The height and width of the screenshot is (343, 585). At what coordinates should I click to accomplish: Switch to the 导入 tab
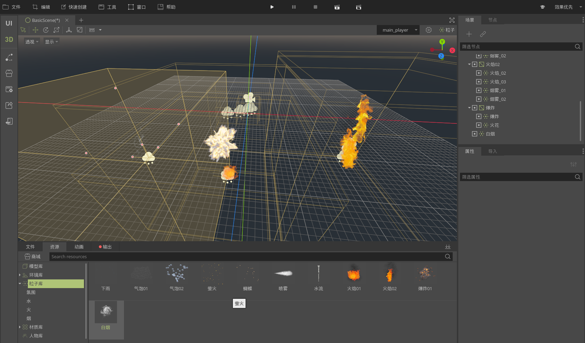492,151
